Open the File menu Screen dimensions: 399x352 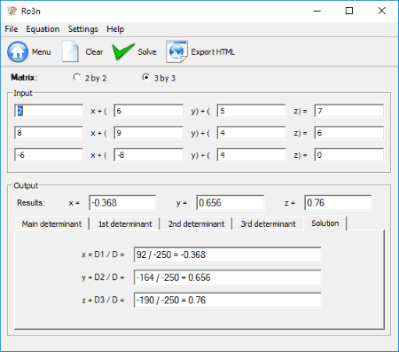pos(12,29)
